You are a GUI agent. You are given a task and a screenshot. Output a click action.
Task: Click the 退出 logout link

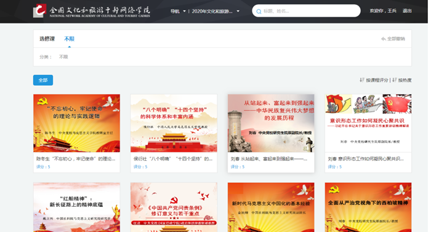[x=407, y=11]
